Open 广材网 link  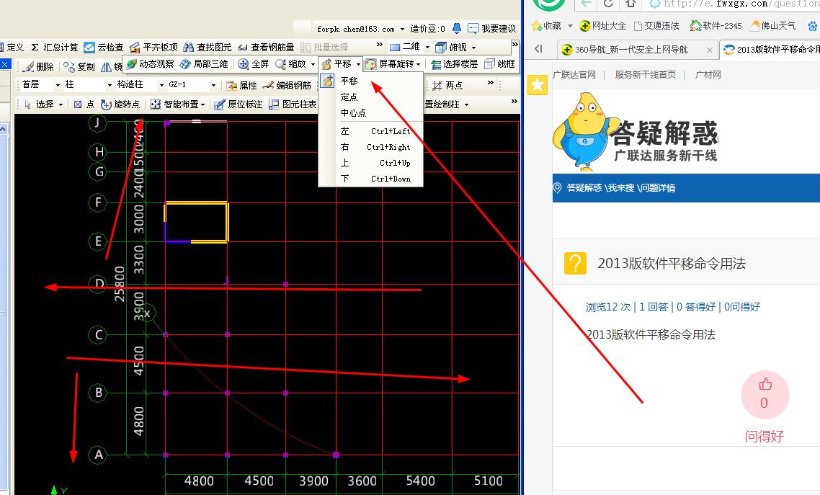708,75
